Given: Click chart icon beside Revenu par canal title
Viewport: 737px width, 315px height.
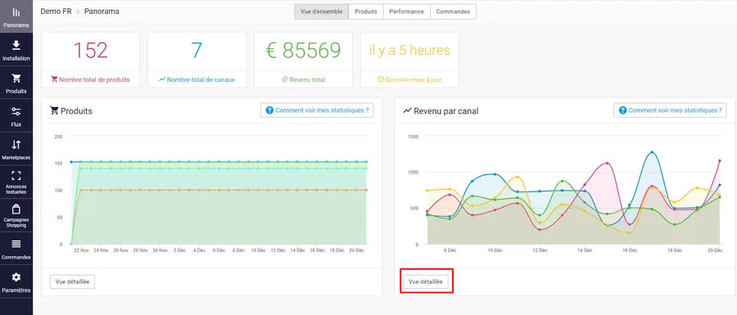Looking at the screenshot, I should (x=407, y=111).
